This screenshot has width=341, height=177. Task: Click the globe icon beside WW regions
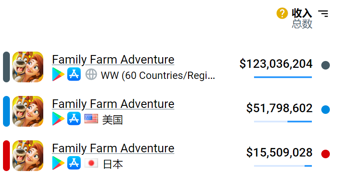[91, 75]
